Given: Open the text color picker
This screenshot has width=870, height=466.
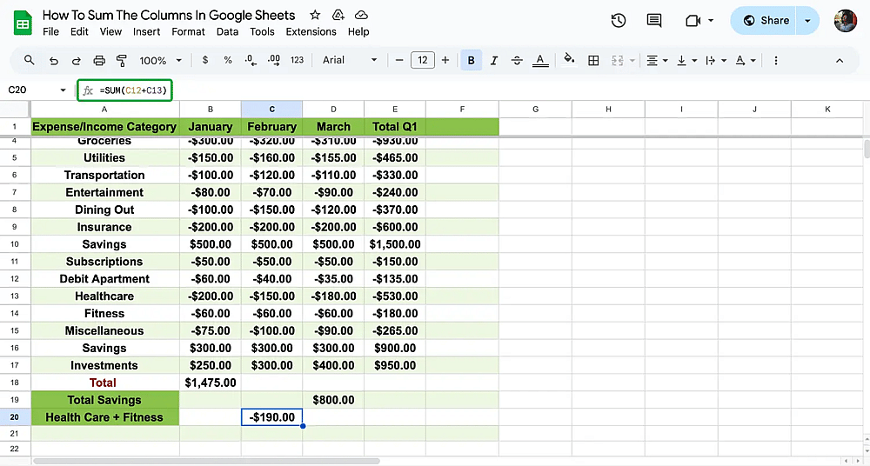Looking at the screenshot, I should 540,61.
